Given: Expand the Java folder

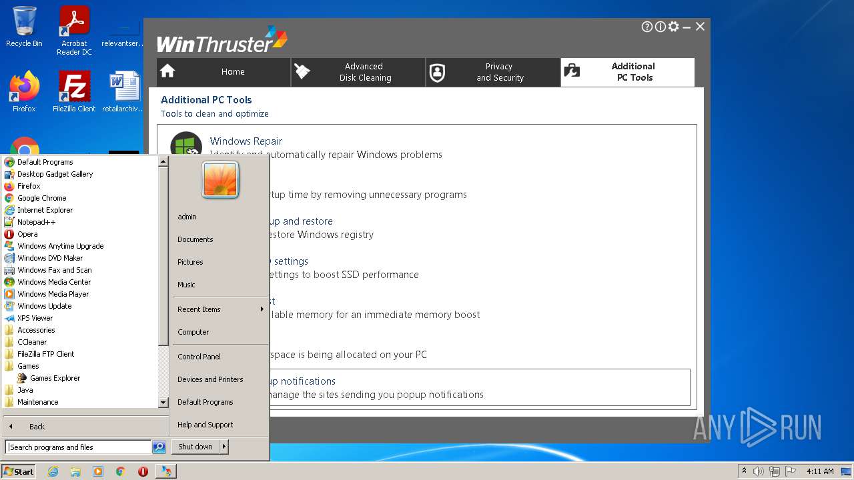Looking at the screenshot, I should [25, 390].
